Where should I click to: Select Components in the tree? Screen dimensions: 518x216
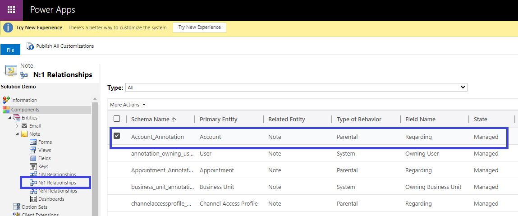click(x=25, y=110)
